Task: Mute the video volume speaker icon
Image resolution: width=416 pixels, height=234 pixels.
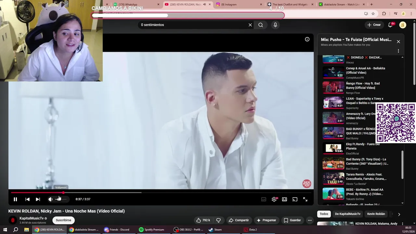Action: click(x=50, y=199)
